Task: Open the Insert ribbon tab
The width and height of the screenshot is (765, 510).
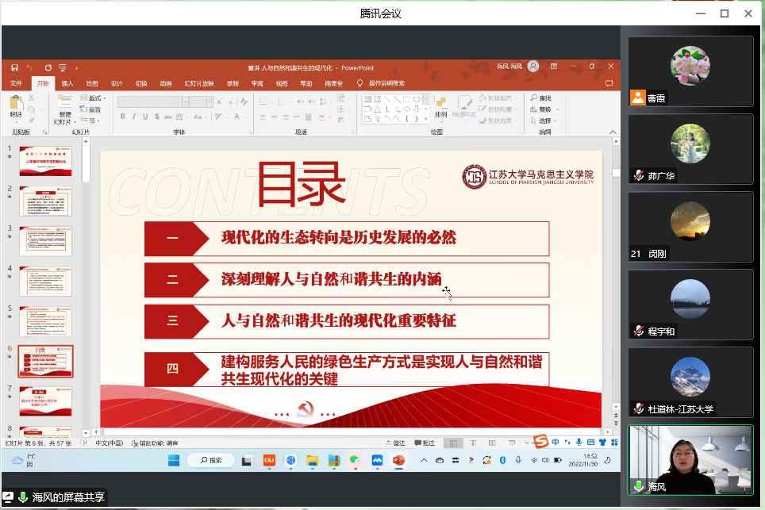Action: point(67,83)
